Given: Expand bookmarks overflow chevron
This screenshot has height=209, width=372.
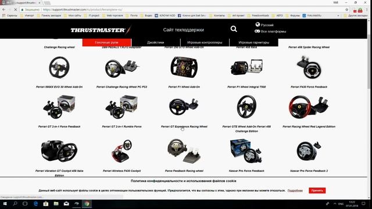Looking at the screenshot, I should pyautogui.click(x=338, y=16).
